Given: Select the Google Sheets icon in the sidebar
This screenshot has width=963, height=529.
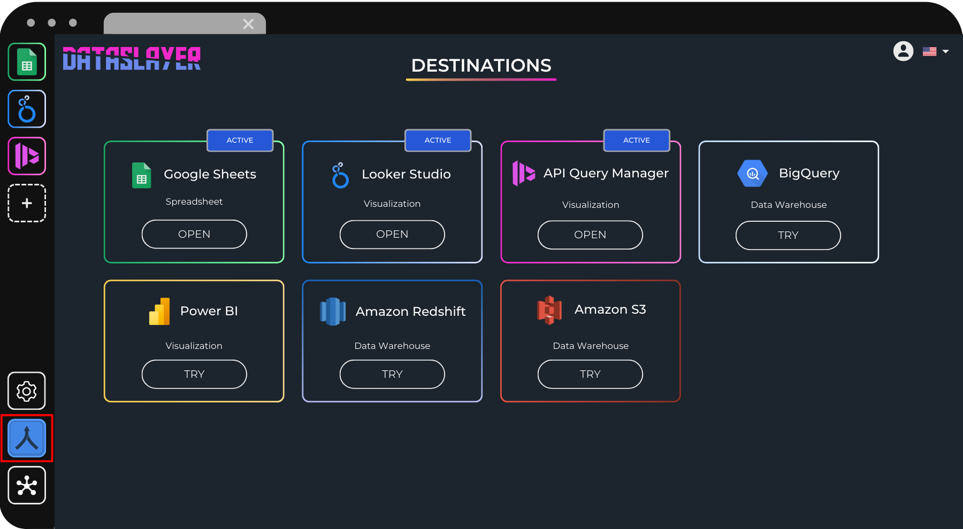Looking at the screenshot, I should [x=26, y=61].
